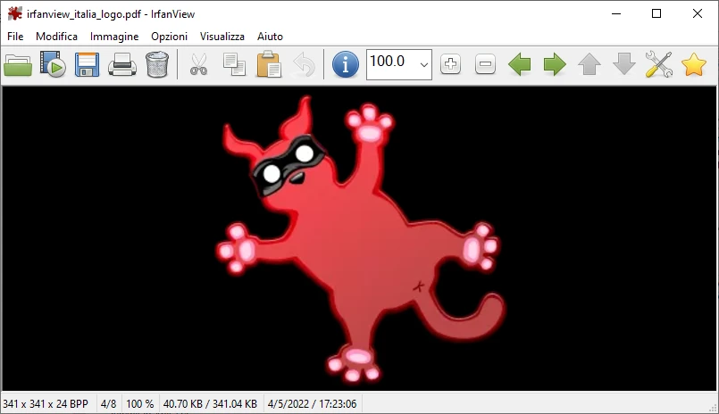Zoom out with the minus button

pos(485,64)
